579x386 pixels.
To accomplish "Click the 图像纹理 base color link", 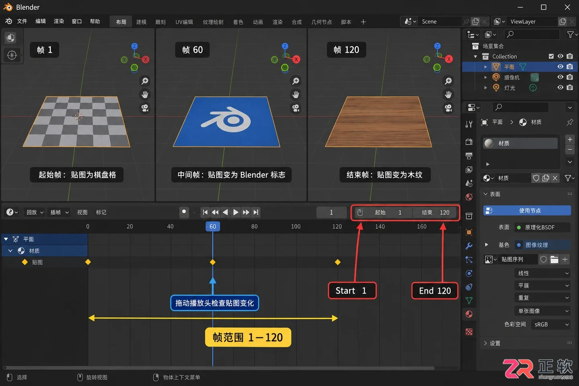I will (x=542, y=245).
